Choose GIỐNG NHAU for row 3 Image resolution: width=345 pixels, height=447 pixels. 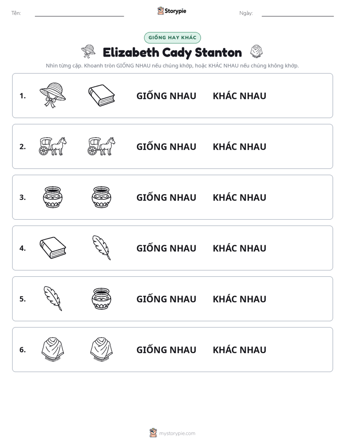coord(166,197)
